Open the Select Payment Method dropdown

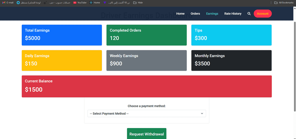point(147,114)
